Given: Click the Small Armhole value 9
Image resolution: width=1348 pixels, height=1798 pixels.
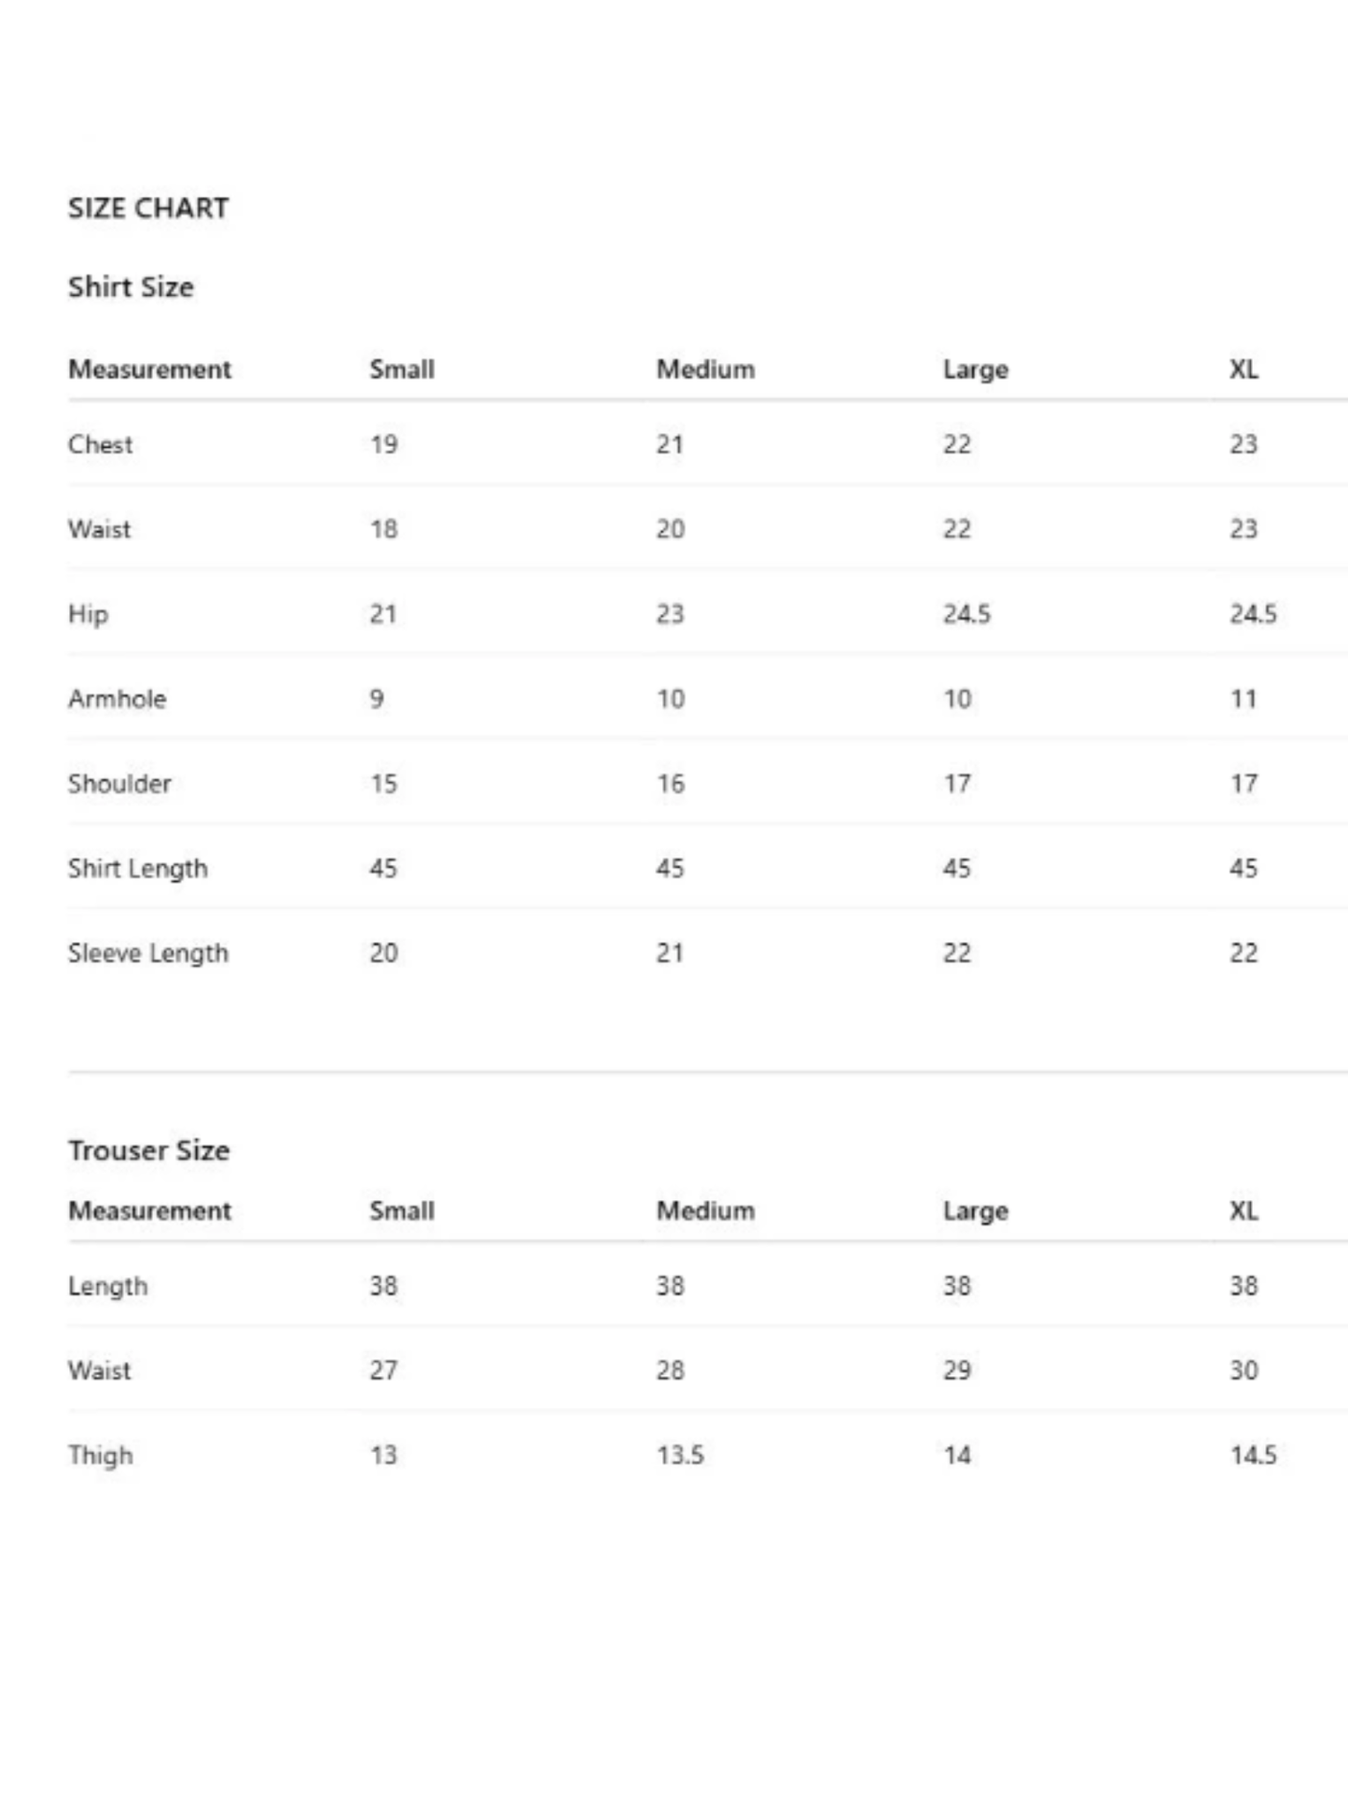Looking at the screenshot, I should click(377, 699).
